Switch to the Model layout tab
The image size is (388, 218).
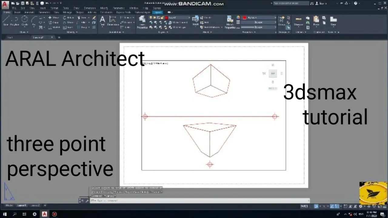(x=9, y=205)
